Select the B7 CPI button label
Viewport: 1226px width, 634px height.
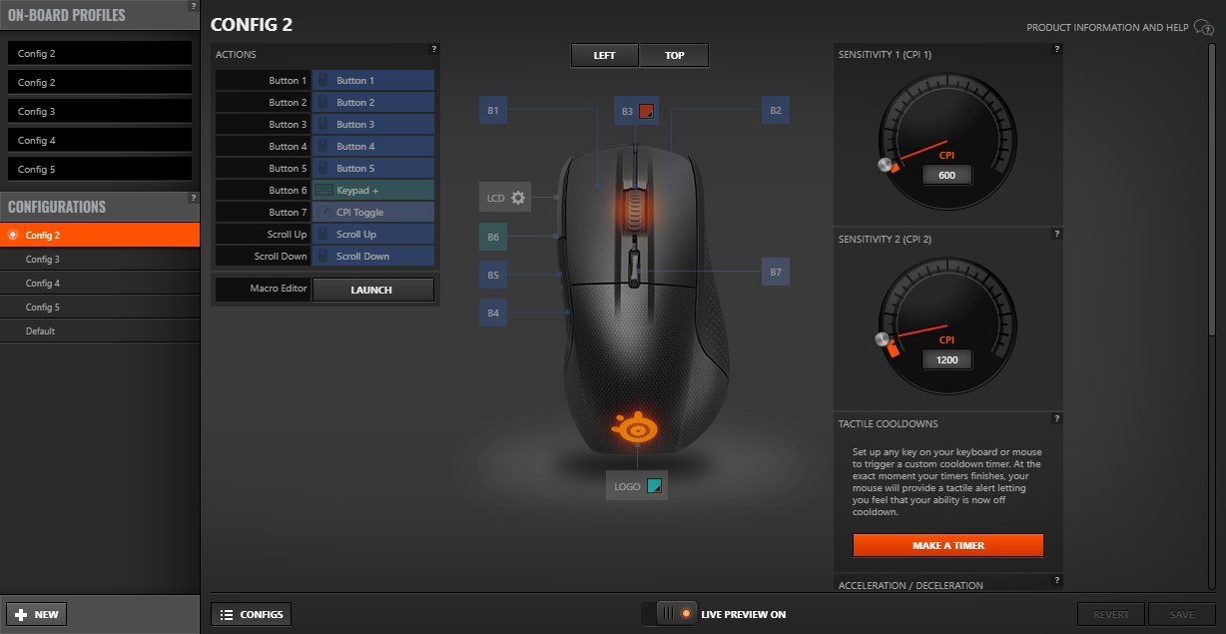776,272
